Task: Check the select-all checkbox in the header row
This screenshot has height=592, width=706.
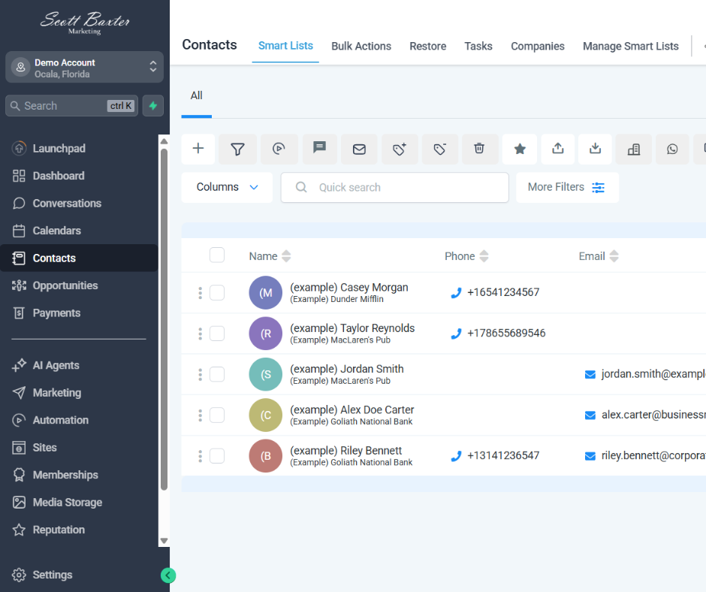Action: click(x=217, y=255)
